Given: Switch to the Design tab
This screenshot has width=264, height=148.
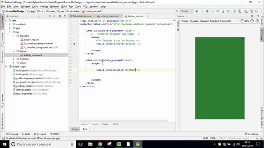Looking at the screenshot, I should point(75,129).
